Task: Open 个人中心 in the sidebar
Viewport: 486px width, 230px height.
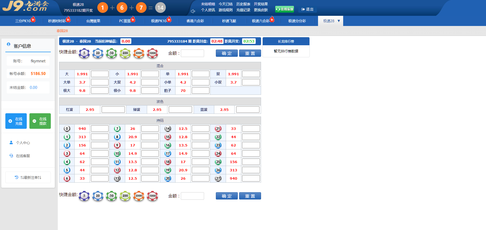Action: [23, 143]
